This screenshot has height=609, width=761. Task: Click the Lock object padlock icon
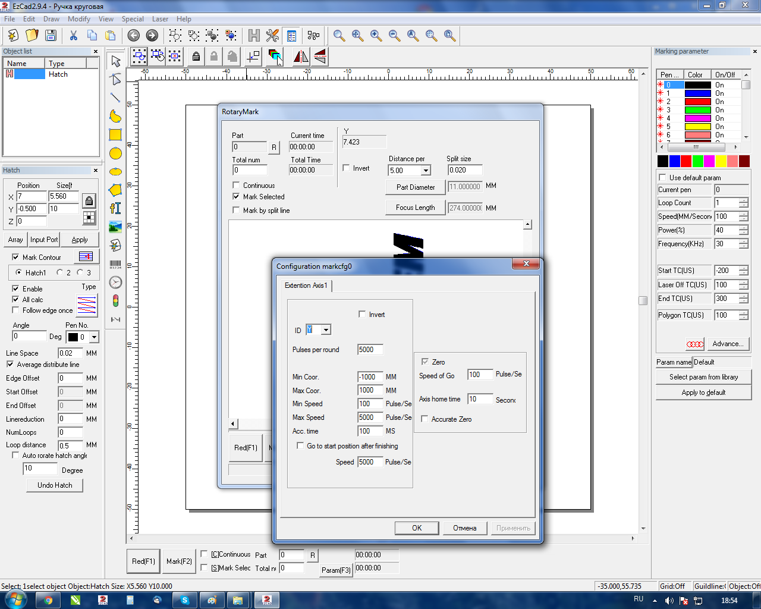pyautogui.click(x=196, y=56)
